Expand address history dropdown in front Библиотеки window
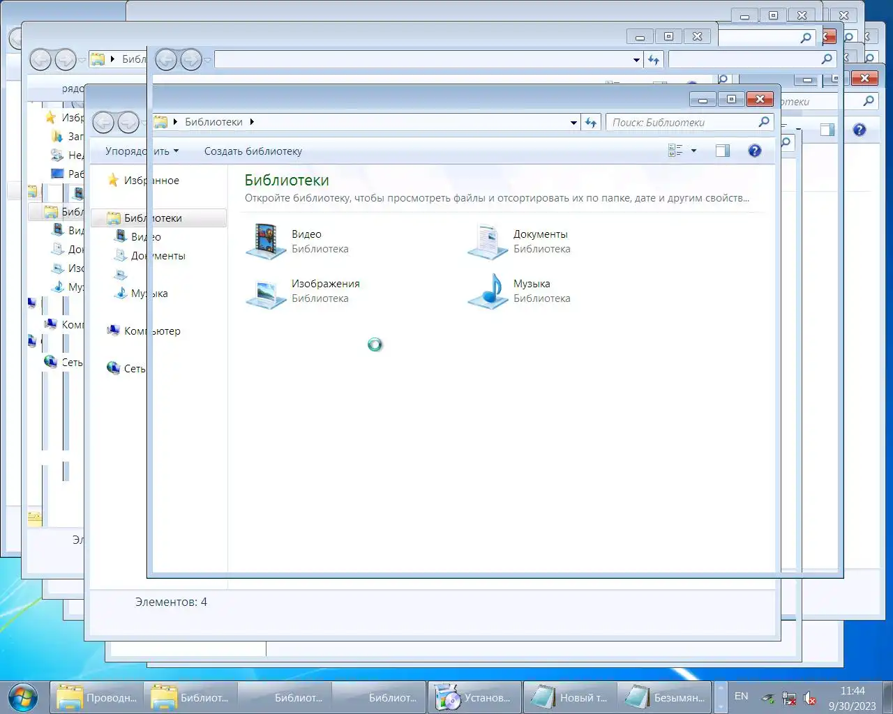The height and width of the screenshot is (714, 893). [x=573, y=123]
